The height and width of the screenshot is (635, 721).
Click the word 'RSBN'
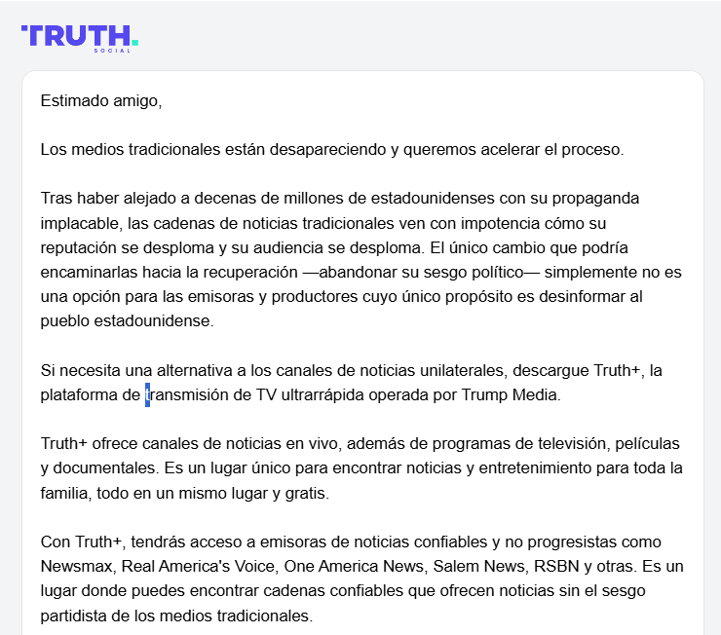pyautogui.click(x=556, y=567)
